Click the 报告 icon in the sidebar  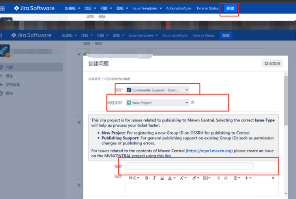(x=1, y=76)
